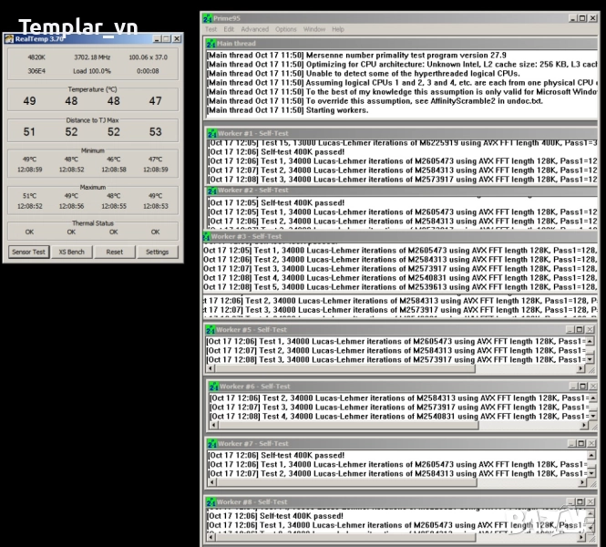
Task: Open the Advanced menu
Action: tap(255, 29)
